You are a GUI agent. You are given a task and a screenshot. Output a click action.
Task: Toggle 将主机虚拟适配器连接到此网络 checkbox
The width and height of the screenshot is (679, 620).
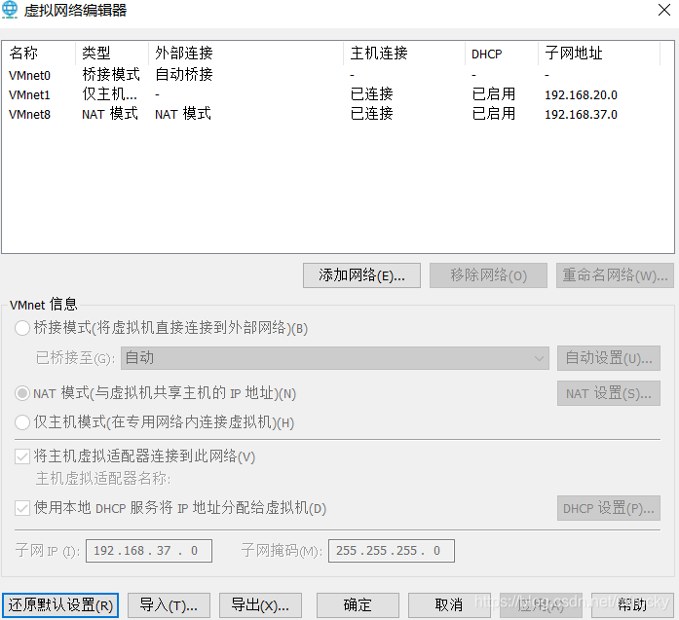22,456
